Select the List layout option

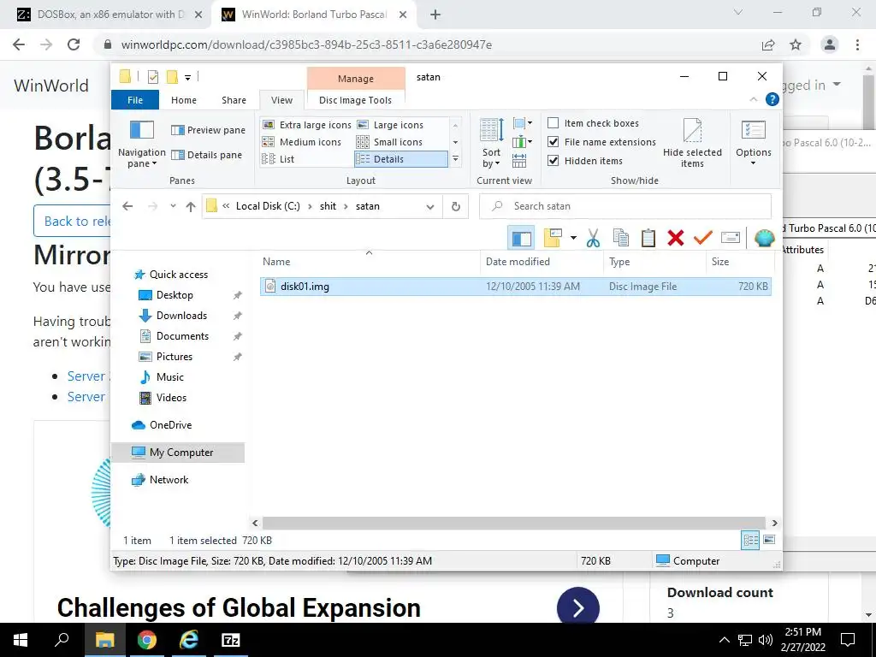coord(278,159)
